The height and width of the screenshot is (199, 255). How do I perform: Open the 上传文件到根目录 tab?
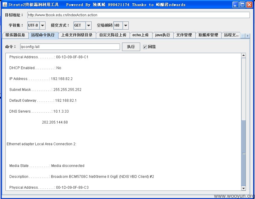click(77, 35)
